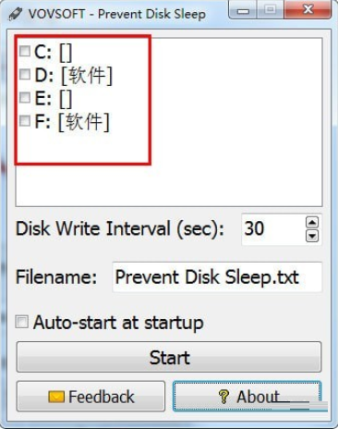
Task: Check the C: drive checkbox
Action: [x=25, y=51]
